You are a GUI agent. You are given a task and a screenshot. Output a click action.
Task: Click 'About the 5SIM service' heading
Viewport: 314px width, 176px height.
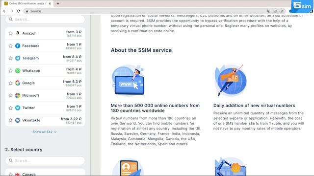pyautogui.click(x=141, y=50)
